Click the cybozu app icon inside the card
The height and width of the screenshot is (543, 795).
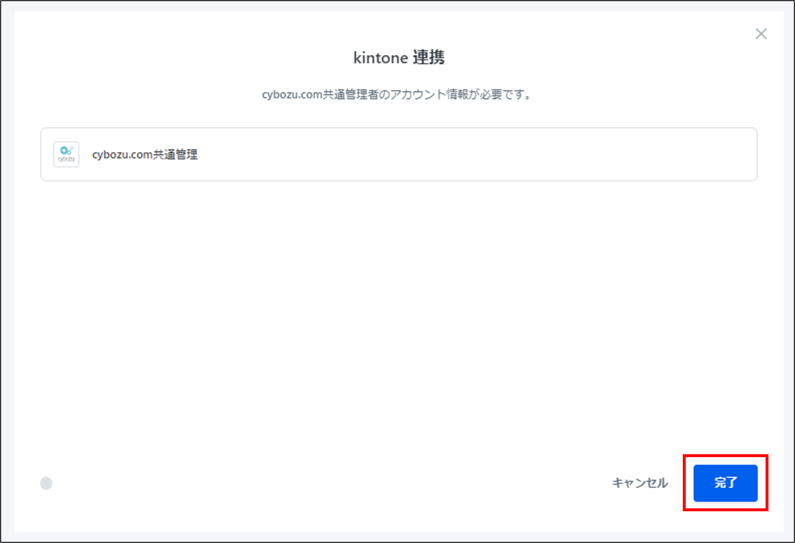coord(66,155)
